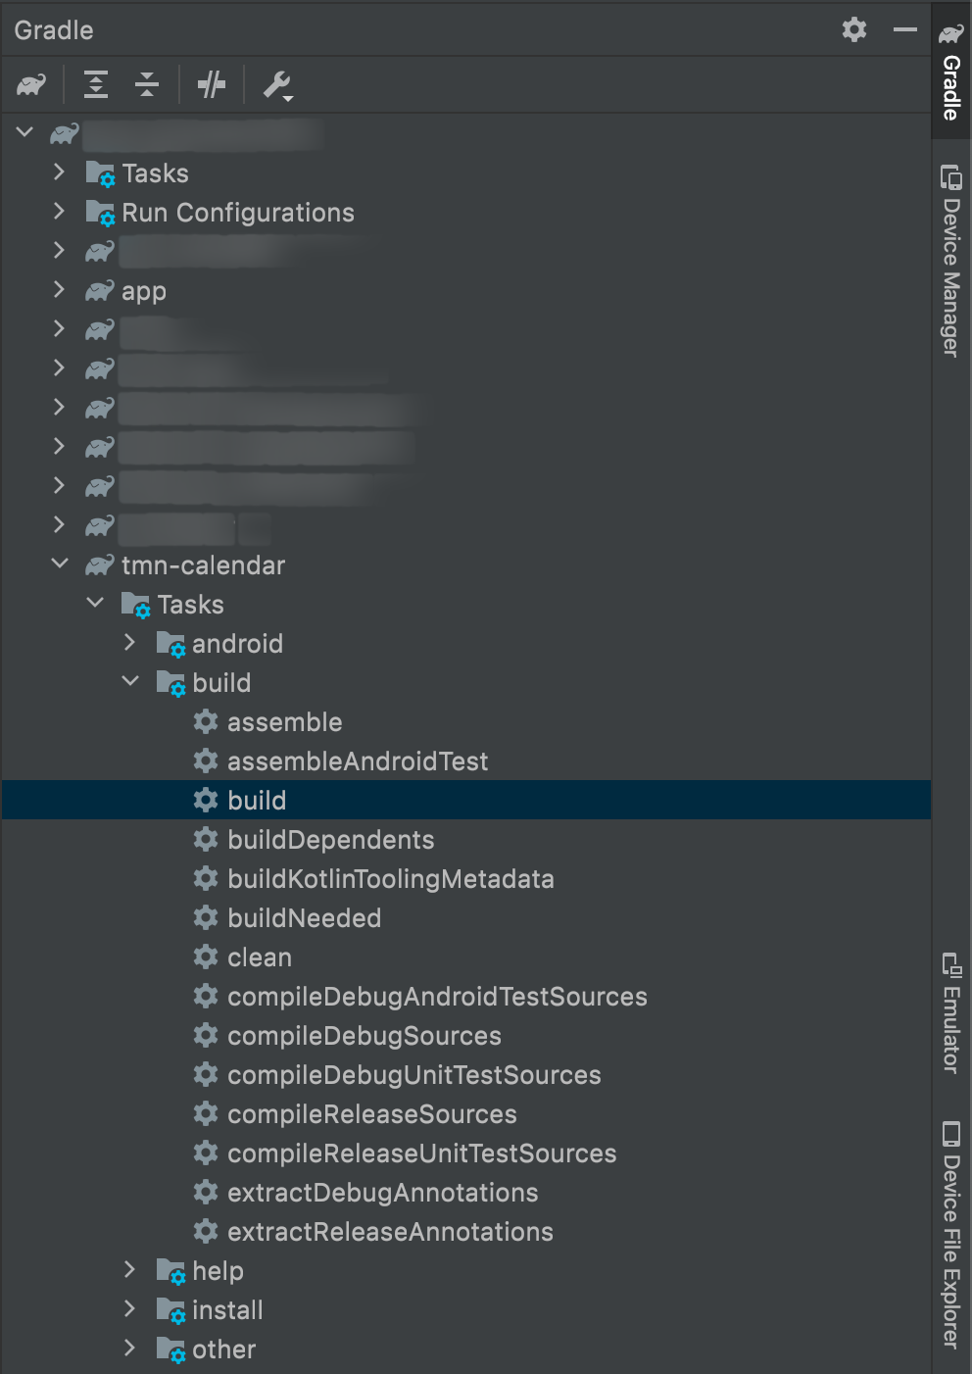Open Build Tool Settings wrench icon
The height and width of the screenshot is (1374, 972).
click(277, 85)
